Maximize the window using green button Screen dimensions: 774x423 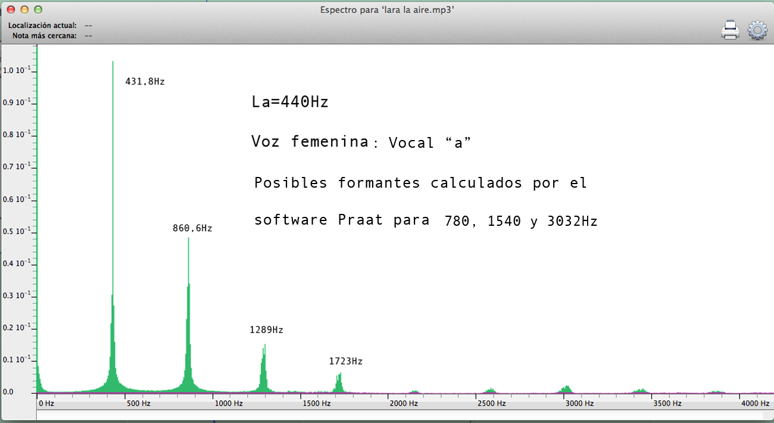38,10
